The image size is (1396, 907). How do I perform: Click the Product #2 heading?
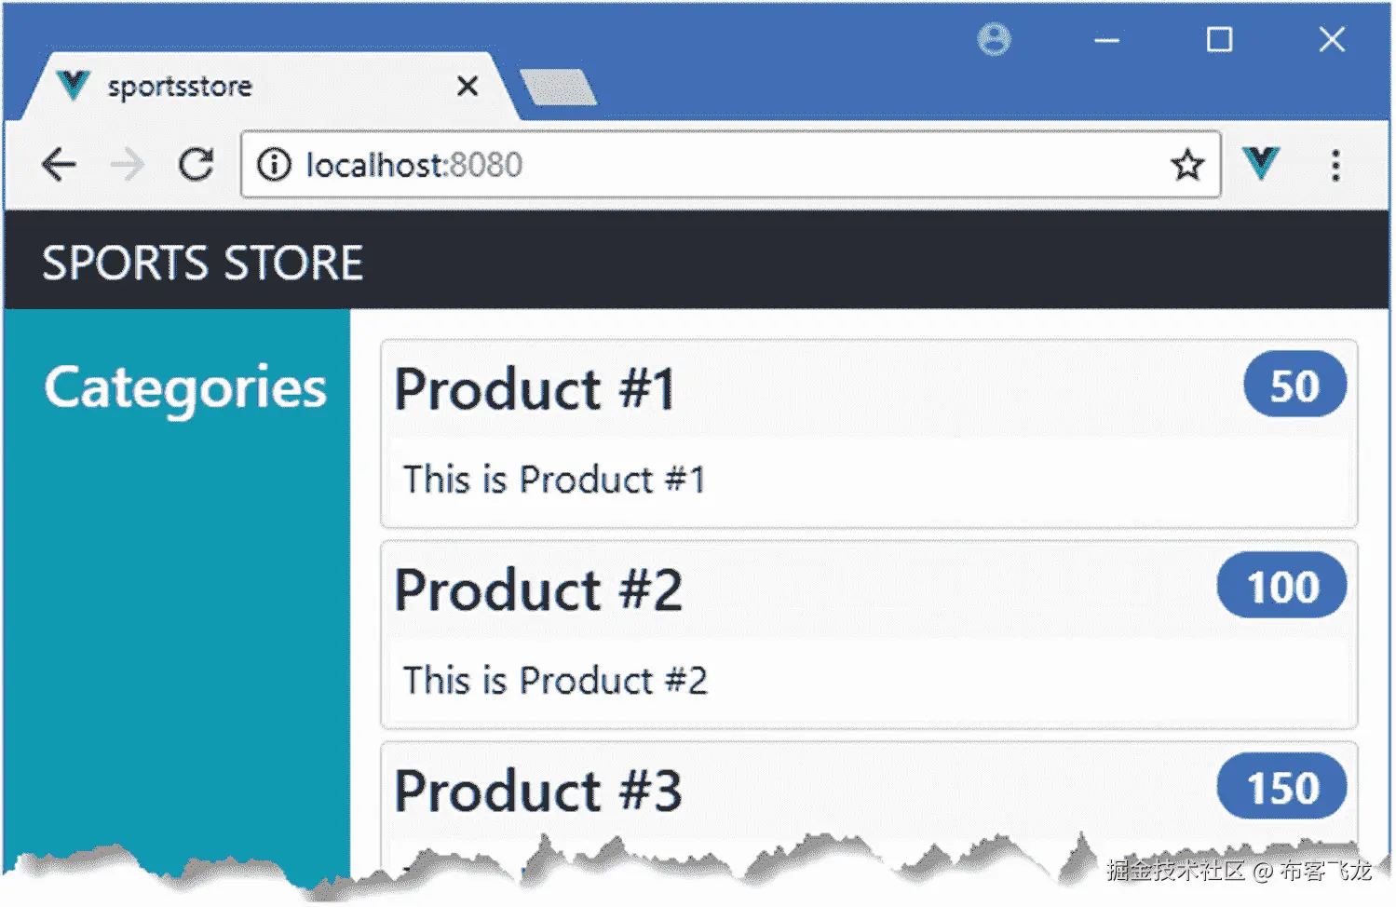[x=538, y=589]
